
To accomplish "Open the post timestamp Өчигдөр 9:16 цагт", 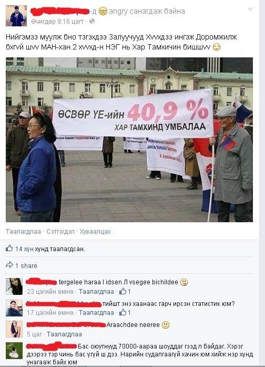I will click(x=57, y=22).
